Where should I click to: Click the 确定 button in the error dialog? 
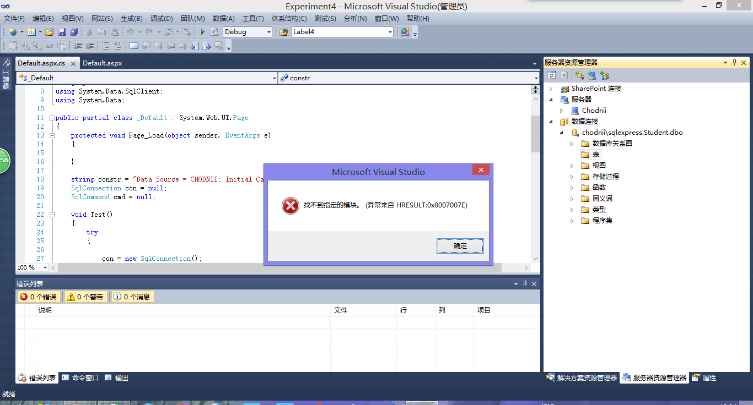click(x=460, y=246)
